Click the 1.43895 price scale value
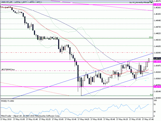Viewport: 161px width, 121px height. [x=157, y=53]
